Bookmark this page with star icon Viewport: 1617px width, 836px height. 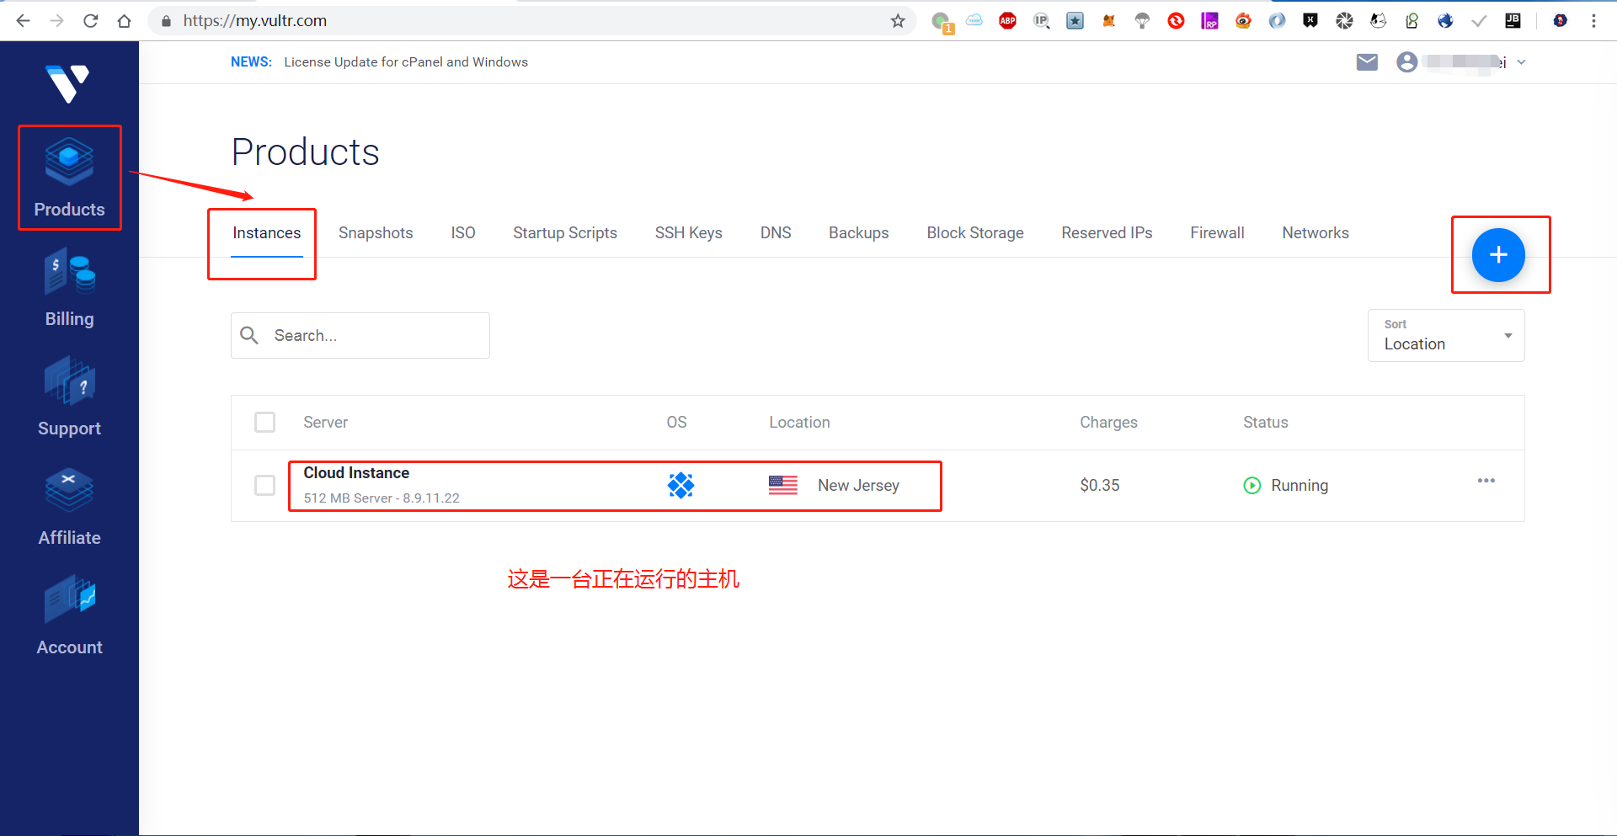tap(898, 20)
